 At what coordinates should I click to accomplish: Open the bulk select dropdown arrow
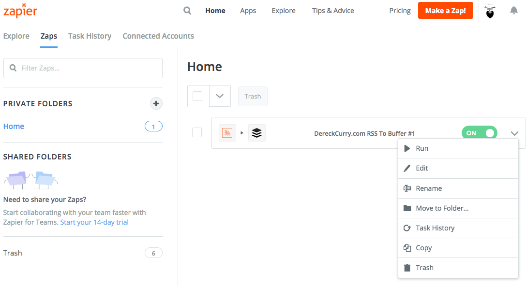[x=220, y=96]
